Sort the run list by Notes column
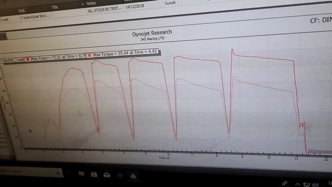Viewport: 332px width, 187px height. 91,4
